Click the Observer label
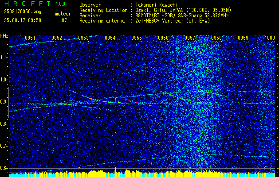Image resolution: width=279 pixels, height=177 pixels. click(90, 5)
